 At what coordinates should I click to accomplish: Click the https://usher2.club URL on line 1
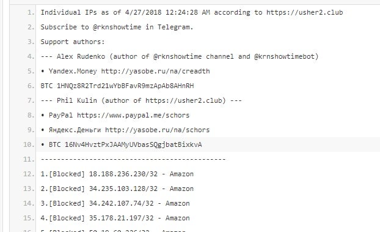click(305, 12)
